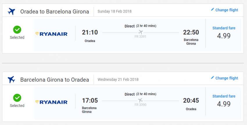The width and height of the screenshot is (247, 125).
Task: Click the Sunday 18 Feb 2018 date
Action: pyautogui.click(x=114, y=12)
